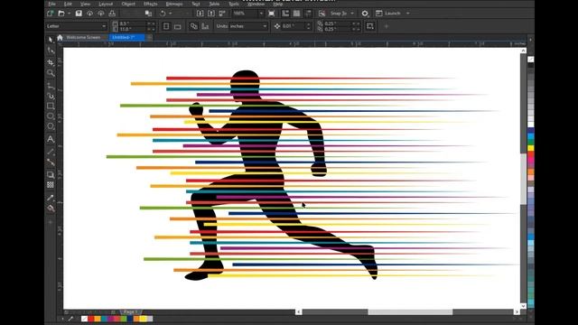Screen dimensions: 578x325
Task: Click the page width stepper arrows
Action: click(x=151, y=23)
